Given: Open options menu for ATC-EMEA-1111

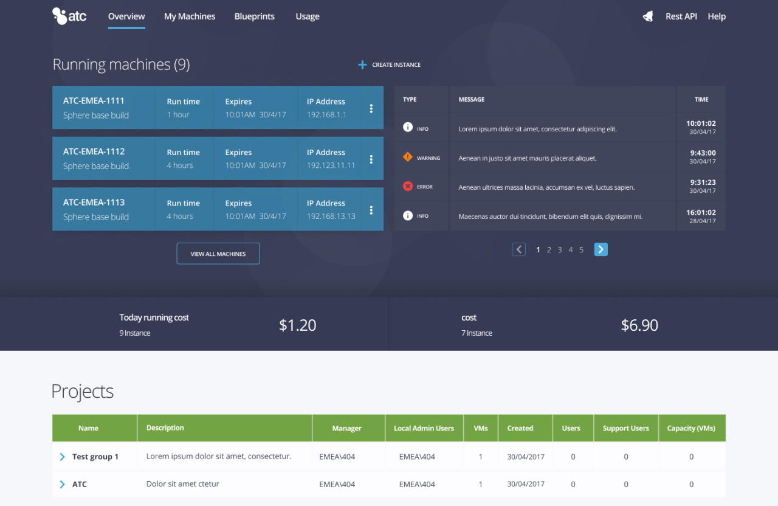Looking at the screenshot, I should point(371,108).
